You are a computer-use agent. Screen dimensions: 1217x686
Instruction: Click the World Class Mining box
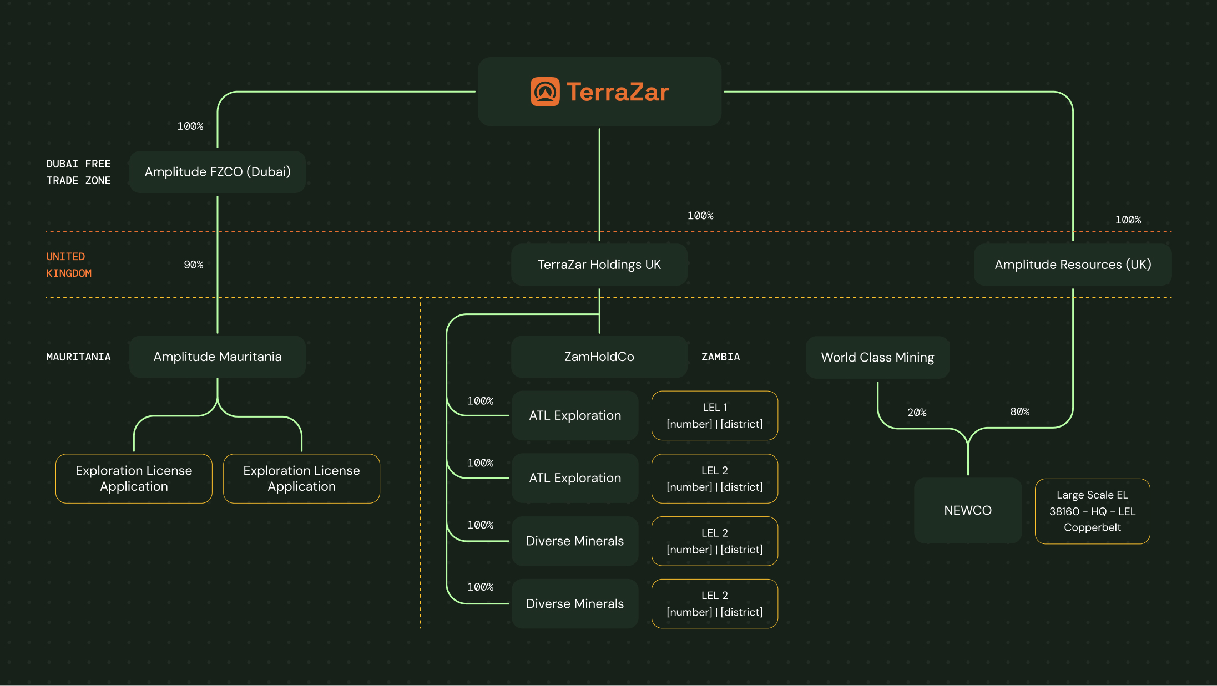(x=877, y=357)
